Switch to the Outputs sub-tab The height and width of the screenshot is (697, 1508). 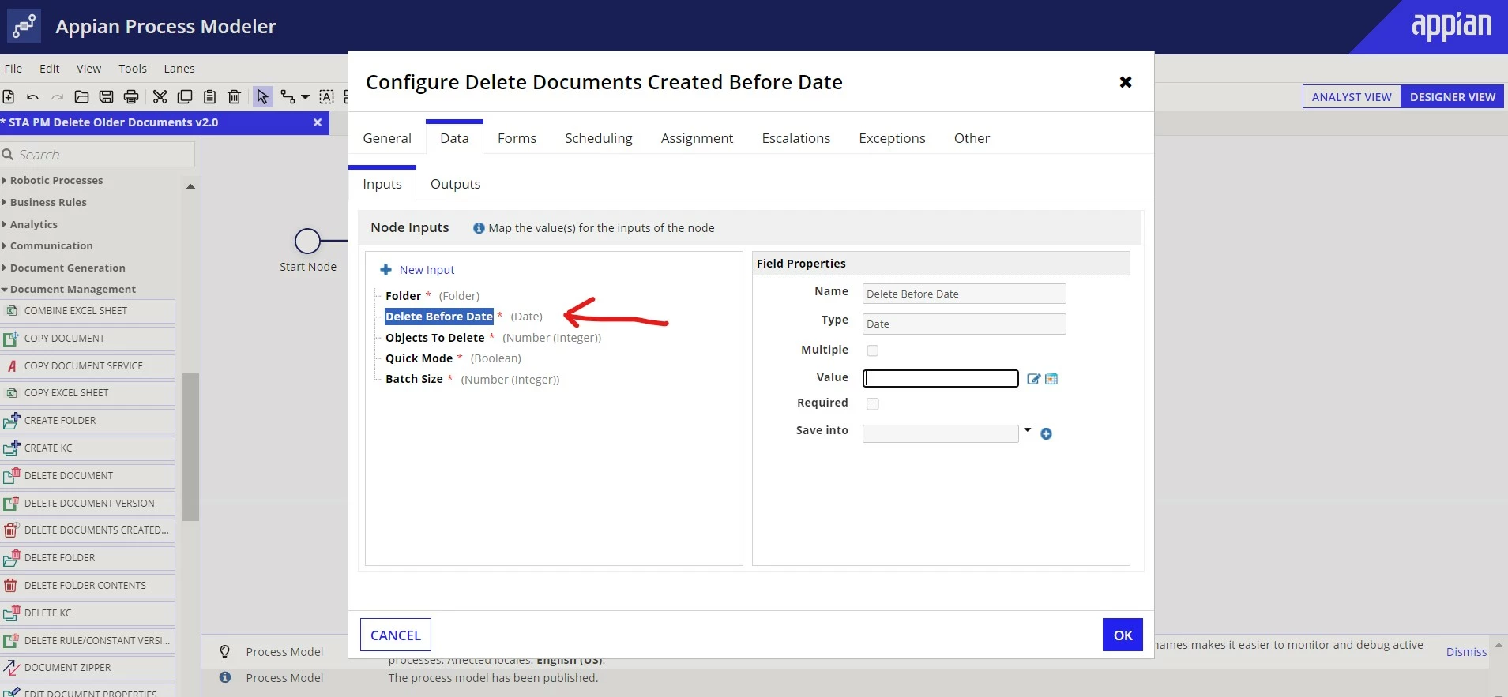[x=455, y=184]
